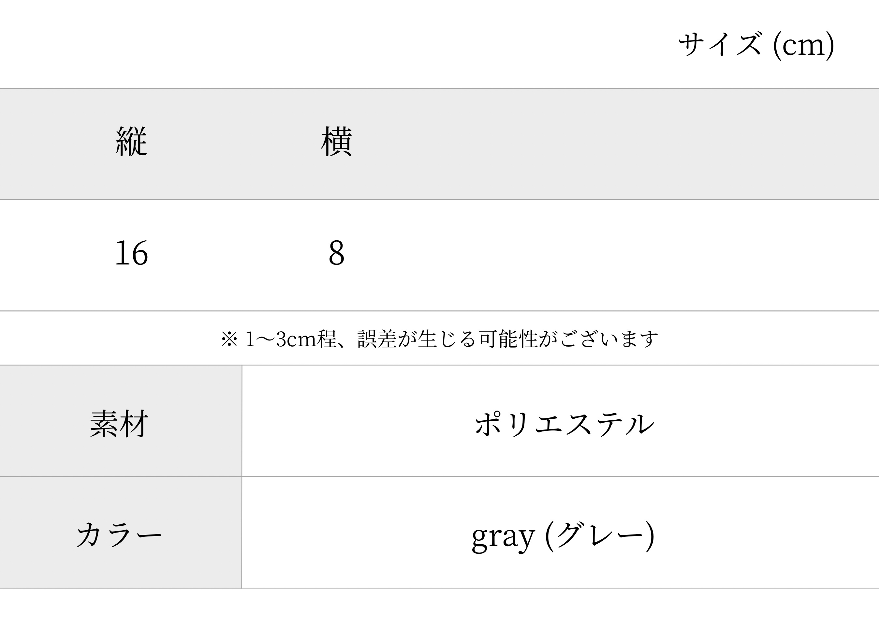Click the ※ symbol before the note
Image resolution: width=879 pixels, height=632 pixels.
[229, 339]
